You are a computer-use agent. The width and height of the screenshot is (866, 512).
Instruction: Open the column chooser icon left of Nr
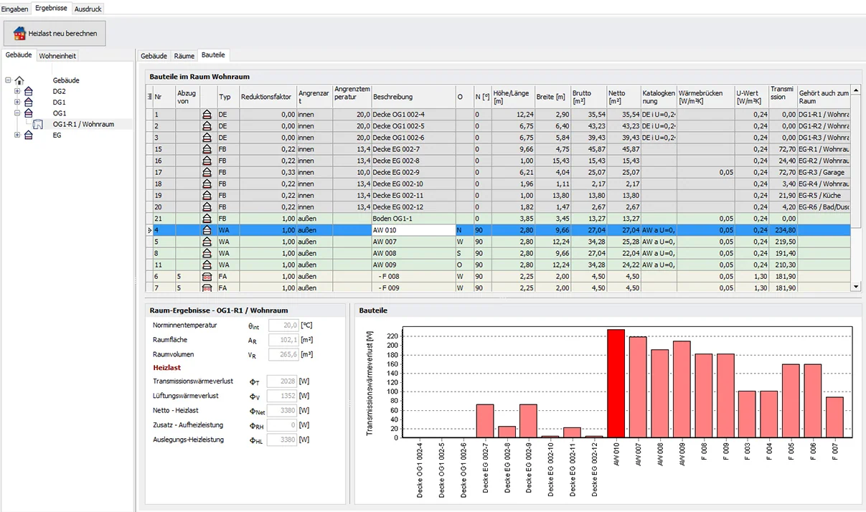(149, 97)
